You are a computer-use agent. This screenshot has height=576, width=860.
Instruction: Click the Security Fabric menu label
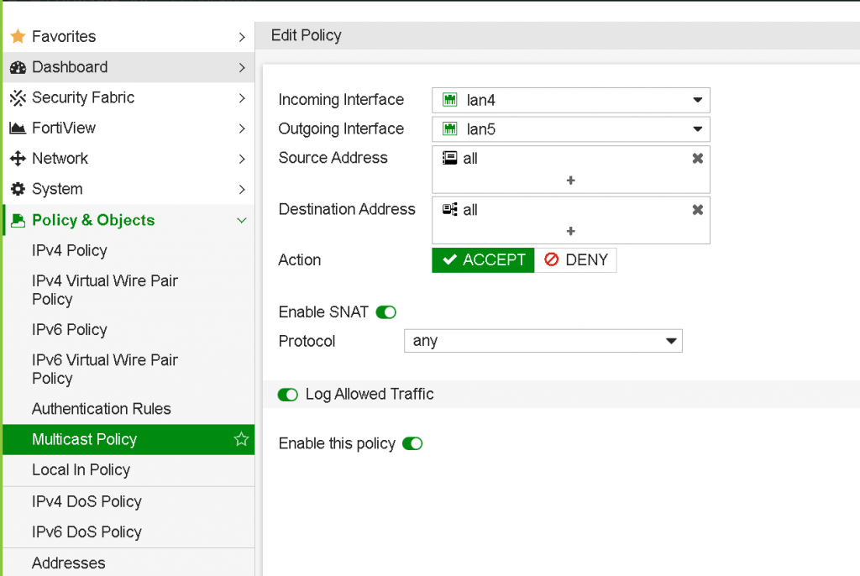click(83, 97)
